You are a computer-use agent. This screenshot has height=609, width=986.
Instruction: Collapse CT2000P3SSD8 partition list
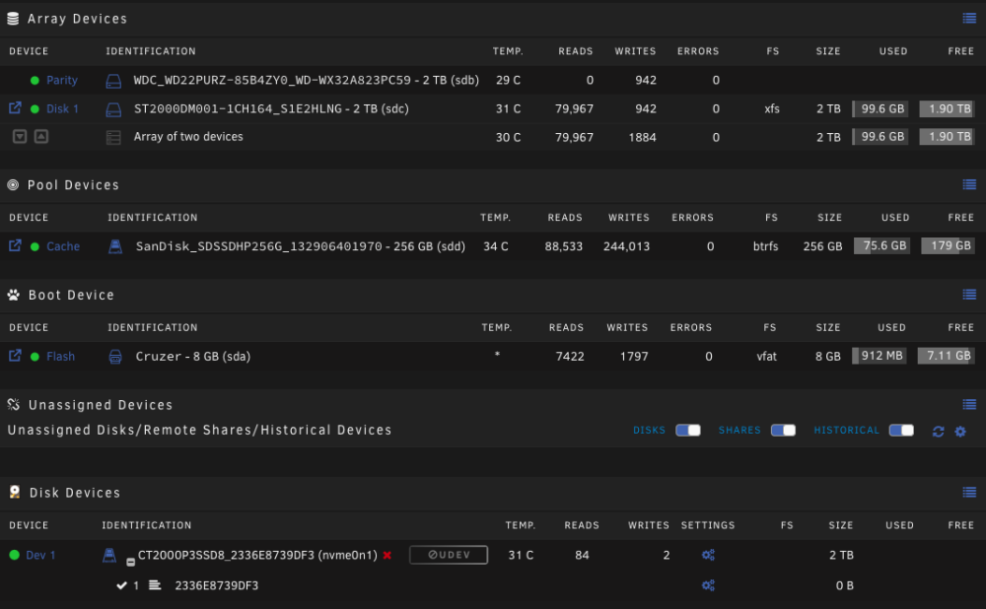pyautogui.click(x=130, y=562)
